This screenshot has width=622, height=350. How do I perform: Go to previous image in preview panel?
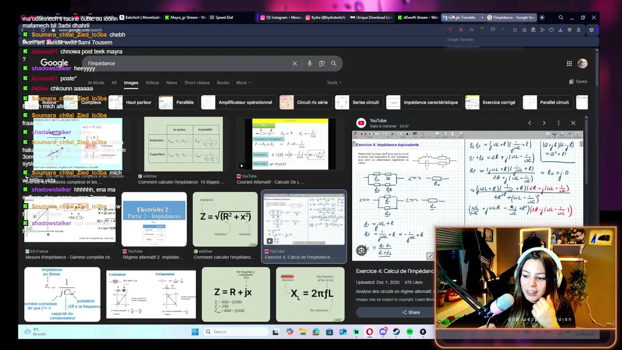click(530, 123)
